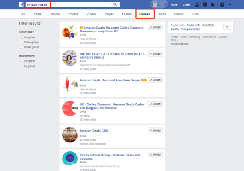The image size is (244, 171).
Task: Select Private groups radio option
Action: point(22,46)
